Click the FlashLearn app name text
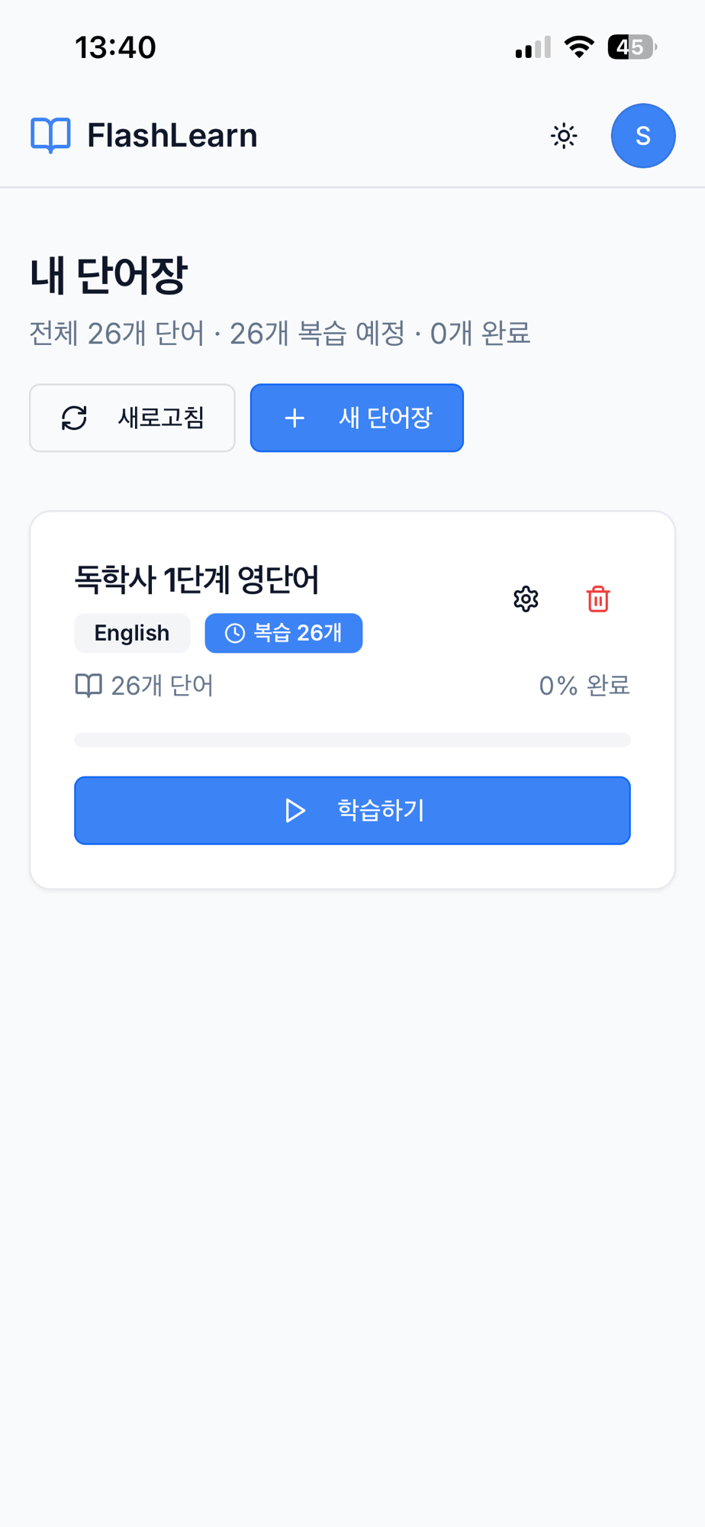The width and height of the screenshot is (705, 1527). click(x=172, y=136)
